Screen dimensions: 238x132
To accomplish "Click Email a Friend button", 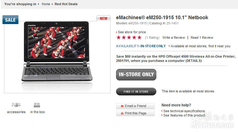I will coord(135,106).
